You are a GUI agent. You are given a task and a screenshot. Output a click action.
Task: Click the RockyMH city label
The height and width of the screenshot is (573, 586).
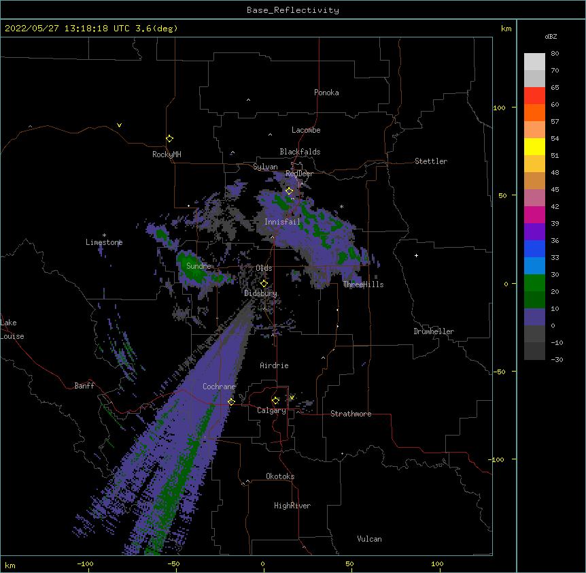point(167,154)
